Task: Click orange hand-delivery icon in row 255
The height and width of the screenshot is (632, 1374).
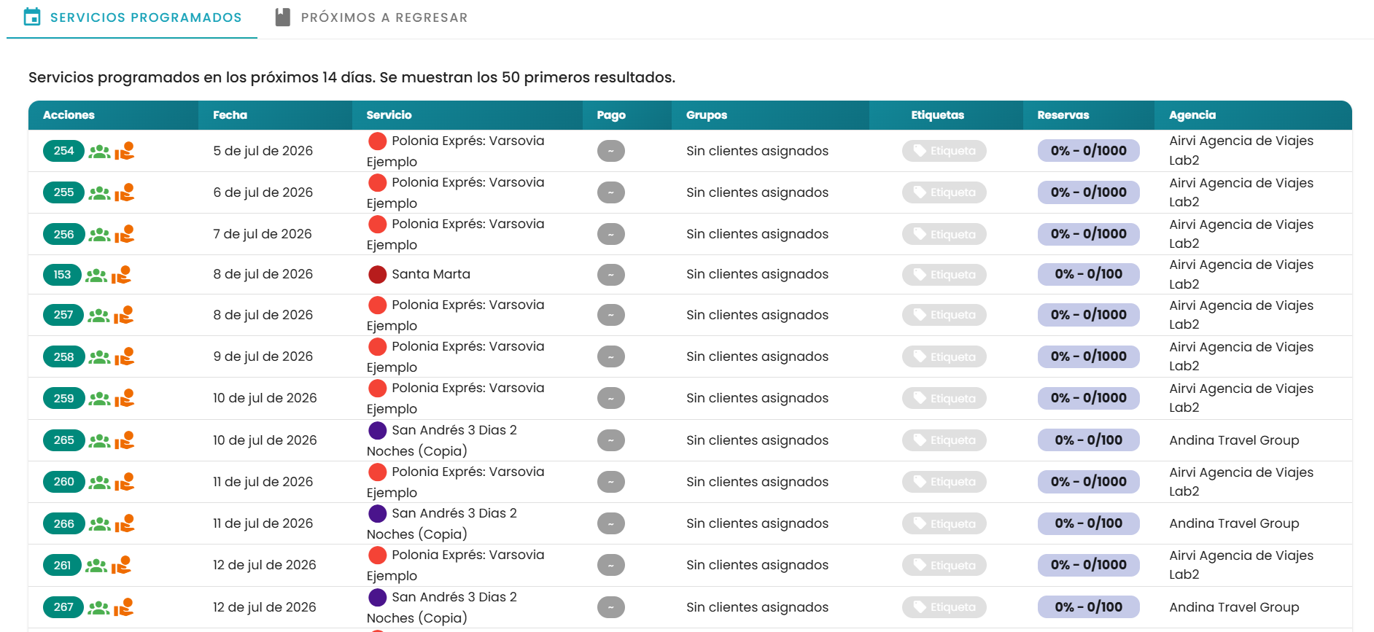Action: coord(125,192)
